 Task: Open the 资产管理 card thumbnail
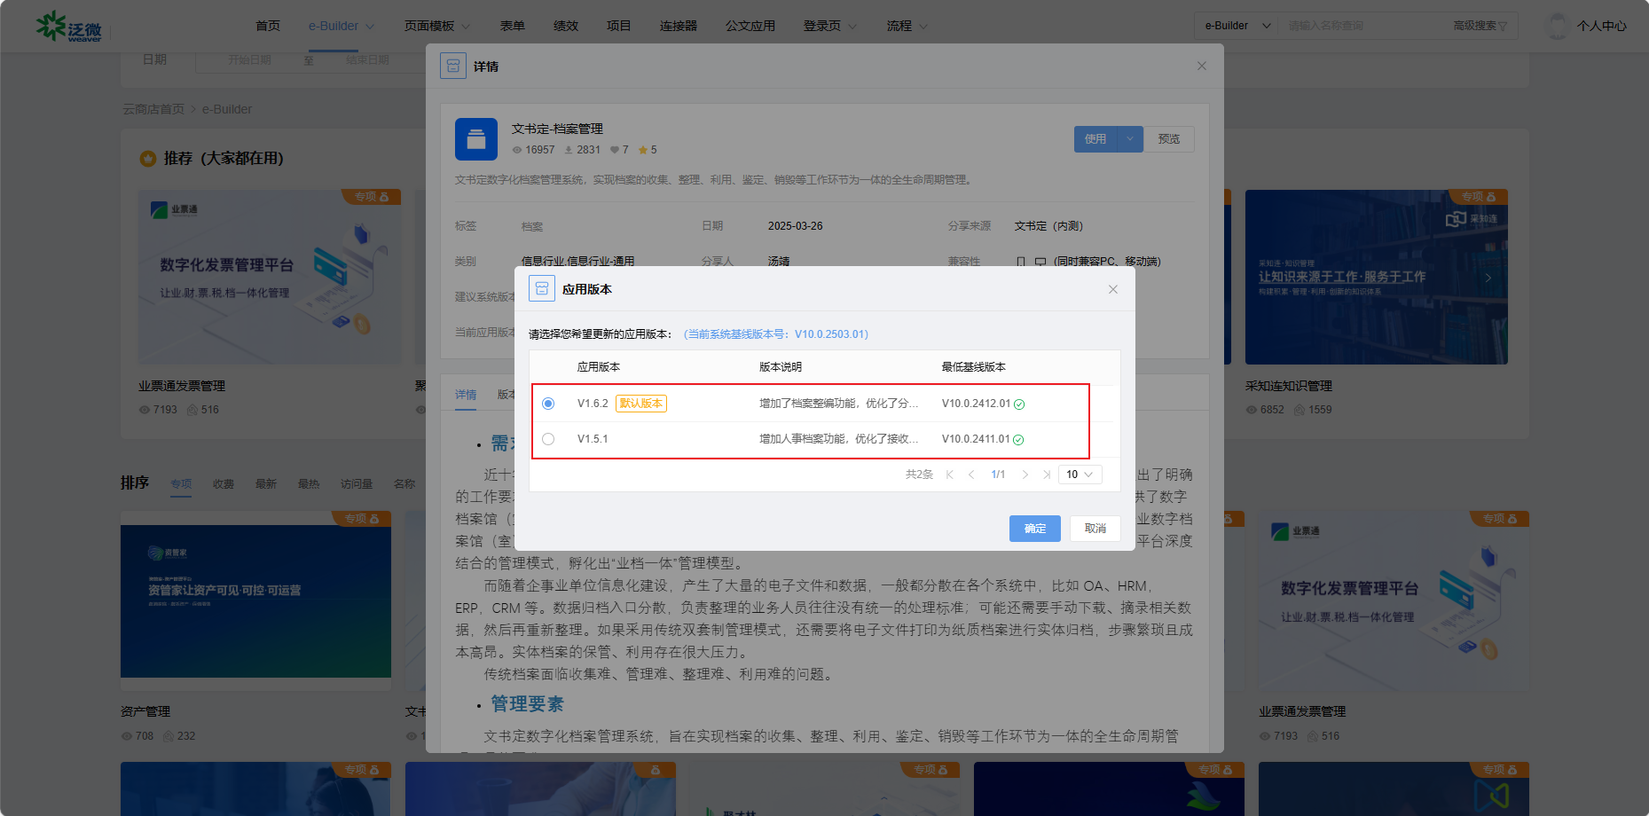tap(255, 601)
